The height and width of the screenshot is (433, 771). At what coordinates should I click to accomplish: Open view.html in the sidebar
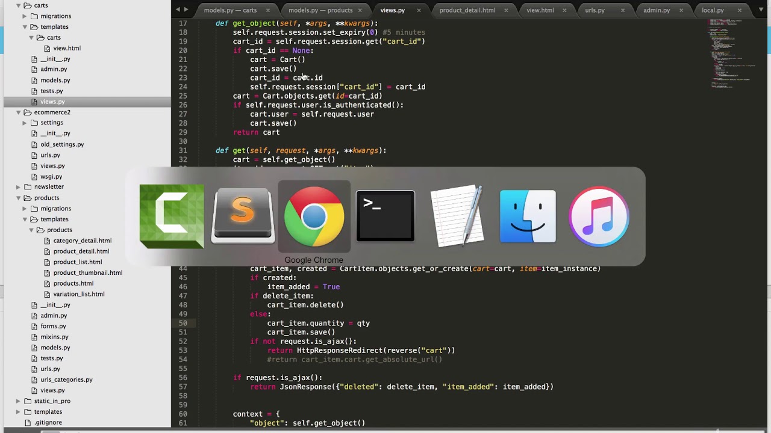click(67, 48)
